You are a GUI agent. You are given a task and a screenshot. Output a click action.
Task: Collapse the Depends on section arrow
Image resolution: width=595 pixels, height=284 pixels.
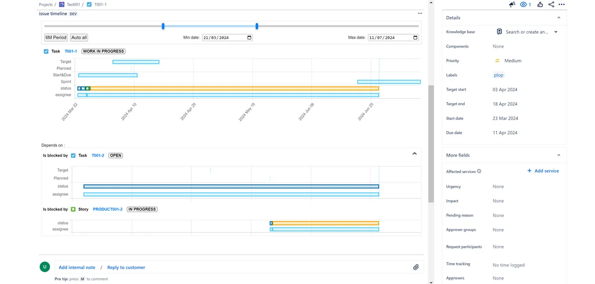click(x=415, y=154)
